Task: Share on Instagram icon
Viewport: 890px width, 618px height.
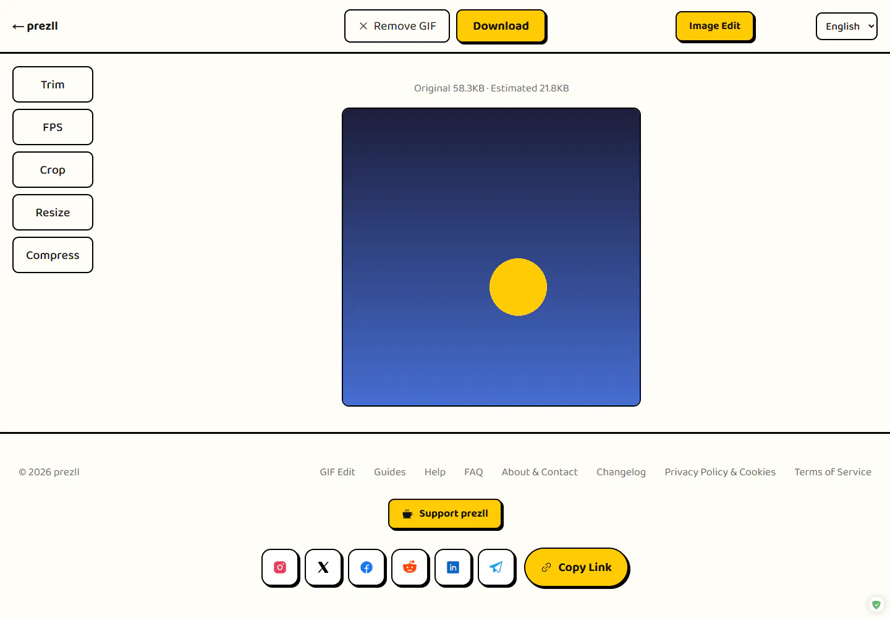Action: 280,567
